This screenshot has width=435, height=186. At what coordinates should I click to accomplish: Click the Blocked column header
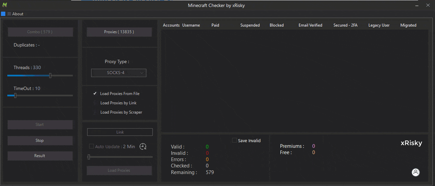tap(277, 25)
